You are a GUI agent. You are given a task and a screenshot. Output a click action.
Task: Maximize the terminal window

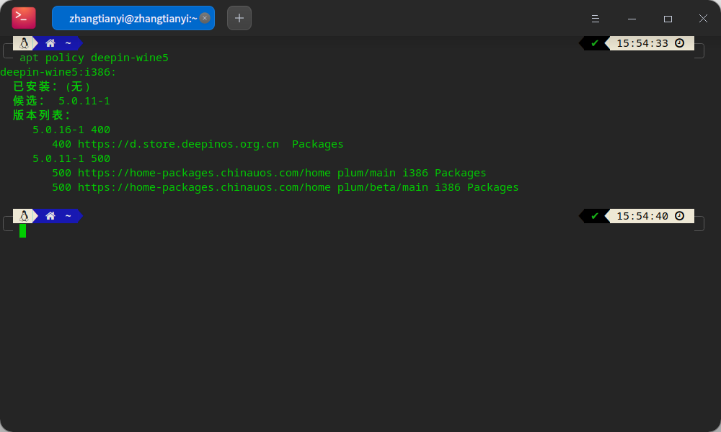(x=668, y=19)
